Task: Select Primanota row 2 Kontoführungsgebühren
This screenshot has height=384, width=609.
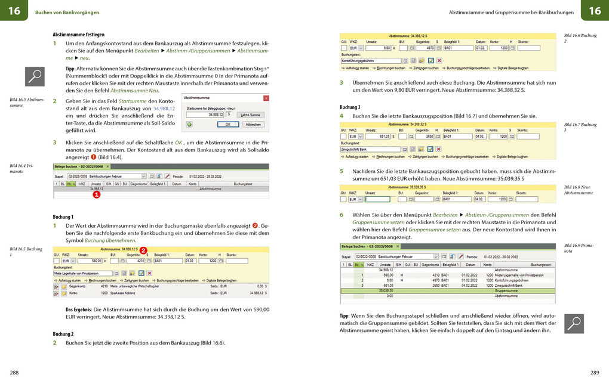Action: (x=448, y=280)
